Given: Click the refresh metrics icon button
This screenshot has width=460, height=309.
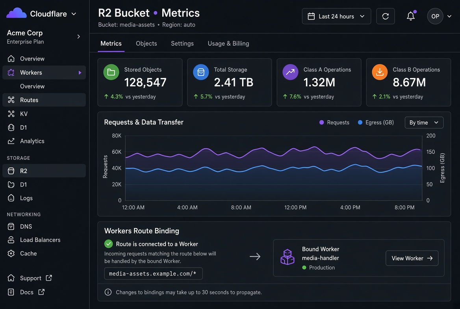Looking at the screenshot, I should 385,16.
